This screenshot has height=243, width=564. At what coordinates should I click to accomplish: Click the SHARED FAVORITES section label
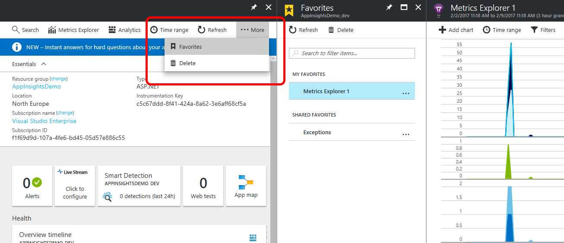[314, 115]
